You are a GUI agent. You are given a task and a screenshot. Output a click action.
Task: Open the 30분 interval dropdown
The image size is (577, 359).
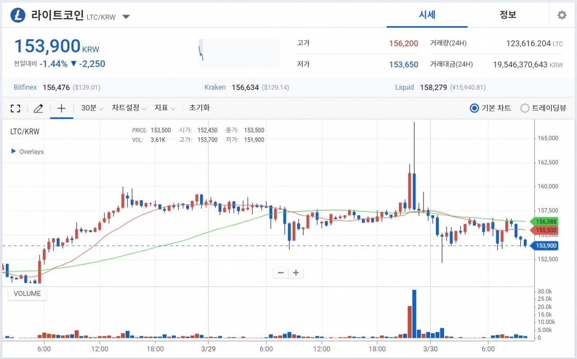click(92, 108)
